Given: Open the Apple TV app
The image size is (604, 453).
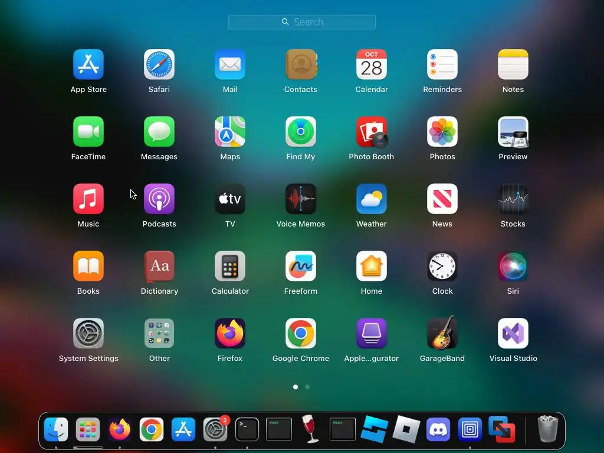Looking at the screenshot, I should point(230,199).
